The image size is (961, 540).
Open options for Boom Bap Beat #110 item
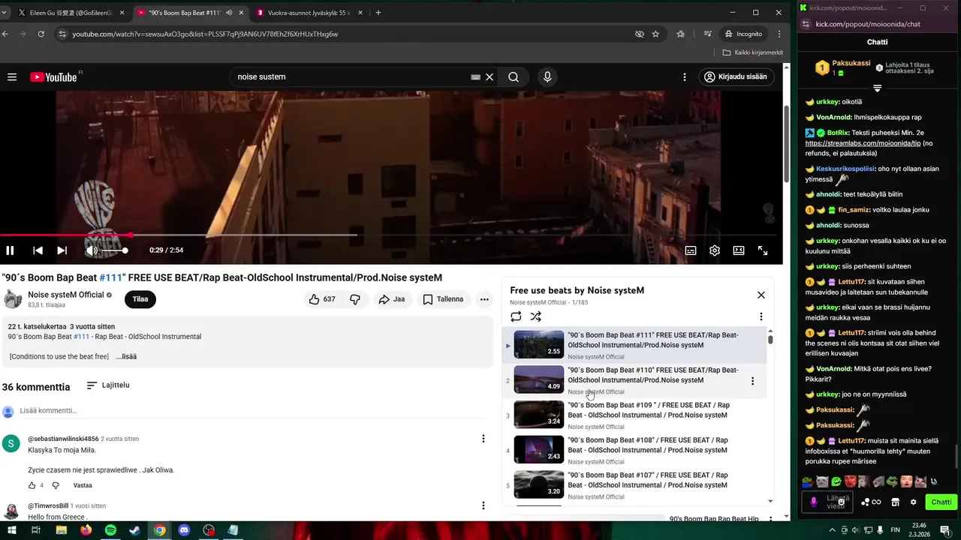coord(752,381)
